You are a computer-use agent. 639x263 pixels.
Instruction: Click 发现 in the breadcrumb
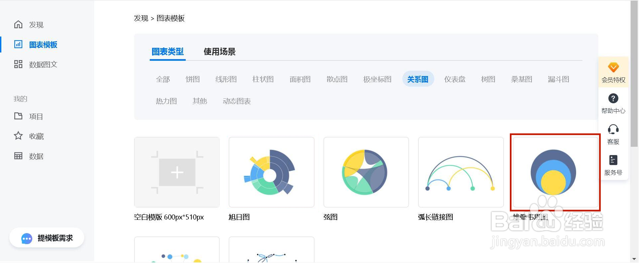point(141,18)
